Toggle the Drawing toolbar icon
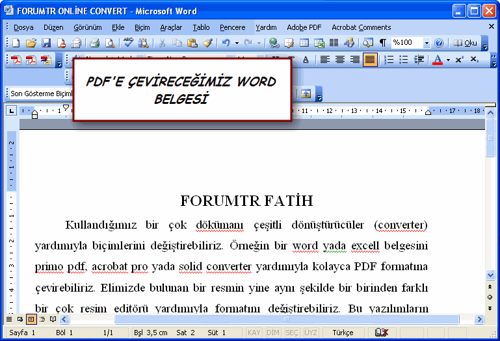 349,43
